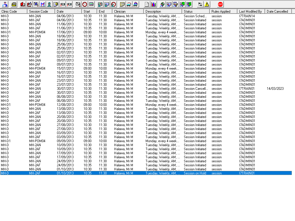Click 09:00 start time on 12/08/2013 row
This screenshot has height=221, width=295.
click(x=88, y=105)
